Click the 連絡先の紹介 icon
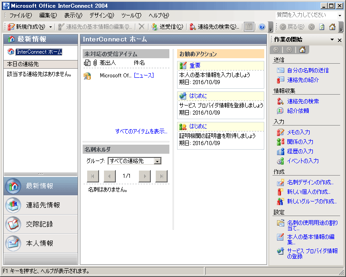346x277 pixels. tap(281, 80)
